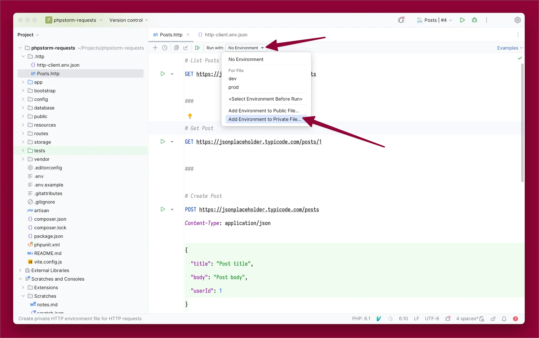Click the Convert from cURL icon
This screenshot has height=338, width=539.
pos(176,48)
